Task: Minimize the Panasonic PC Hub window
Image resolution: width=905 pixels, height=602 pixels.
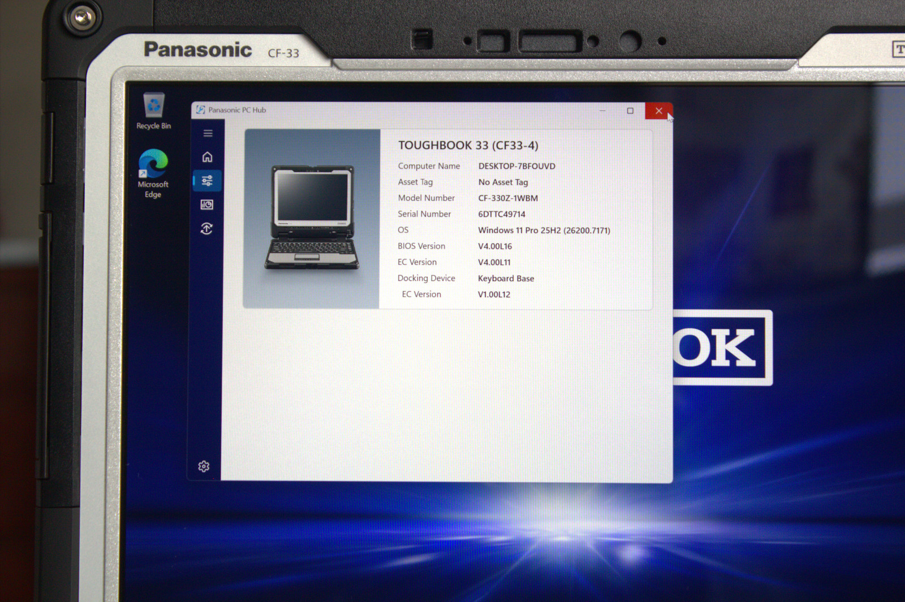Action: 602,111
